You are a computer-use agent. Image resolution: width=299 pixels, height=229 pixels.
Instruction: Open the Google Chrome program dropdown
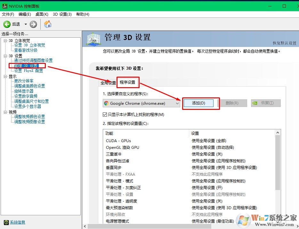(x=177, y=103)
